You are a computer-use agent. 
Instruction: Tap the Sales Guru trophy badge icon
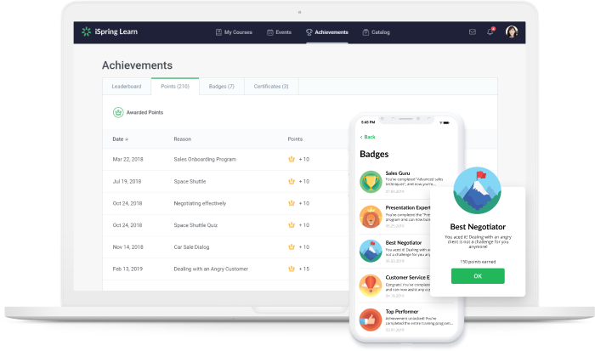point(371,182)
